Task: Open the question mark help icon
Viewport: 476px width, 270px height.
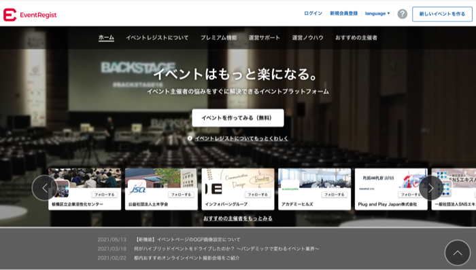Action: (x=403, y=14)
